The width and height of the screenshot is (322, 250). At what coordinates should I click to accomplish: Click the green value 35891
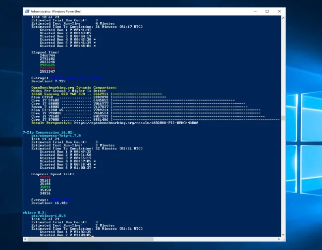[x=45, y=187]
